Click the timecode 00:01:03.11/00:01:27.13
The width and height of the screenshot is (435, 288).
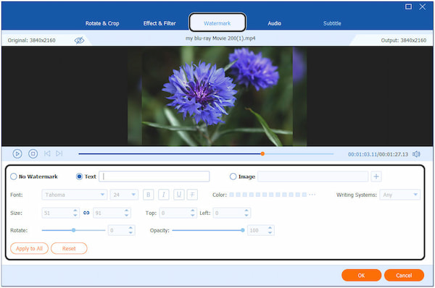click(378, 154)
